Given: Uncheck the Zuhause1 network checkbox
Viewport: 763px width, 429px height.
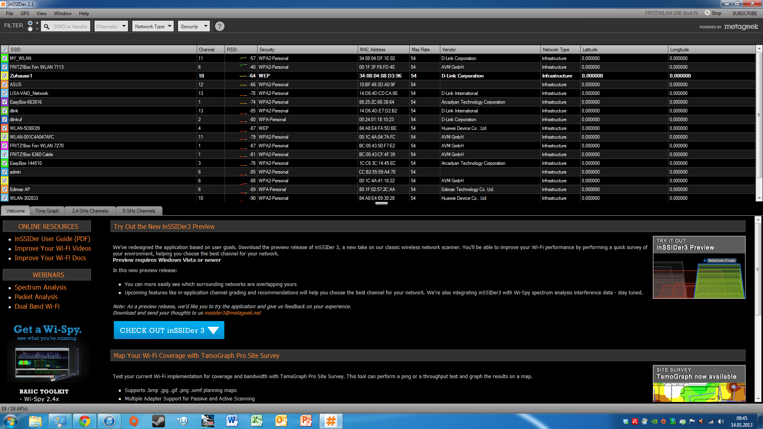Looking at the screenshot, I should coord(4,76).
